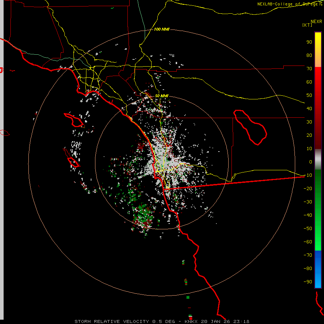
Task: Click the "-80" value on velocity scale
Action: tap(308, 269)
